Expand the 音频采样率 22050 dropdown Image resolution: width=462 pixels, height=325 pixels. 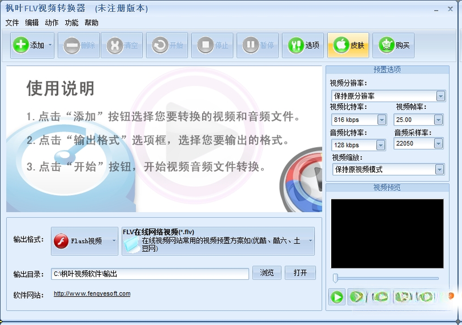439,144
